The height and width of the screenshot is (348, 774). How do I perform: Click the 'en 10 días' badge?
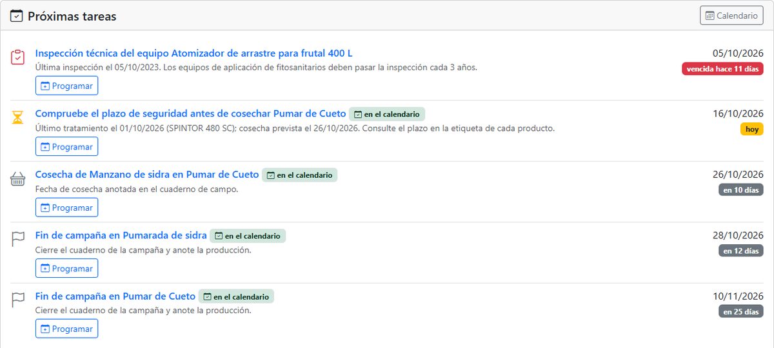coord(741,190)
